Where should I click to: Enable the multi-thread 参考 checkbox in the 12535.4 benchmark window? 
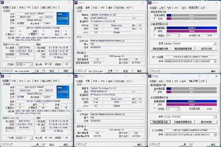click(155, 31)
